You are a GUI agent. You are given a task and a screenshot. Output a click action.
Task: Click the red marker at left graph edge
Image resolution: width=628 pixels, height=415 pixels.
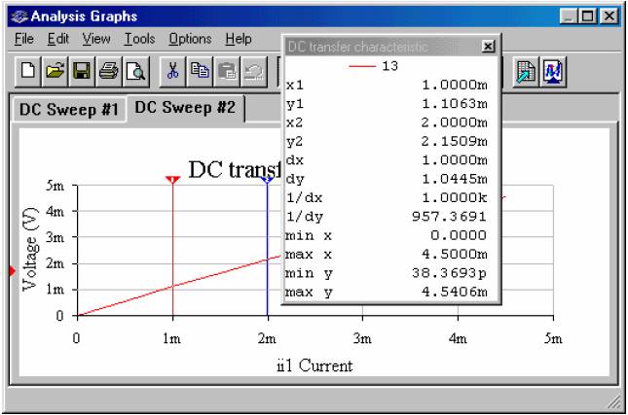(x=12, y=271)
